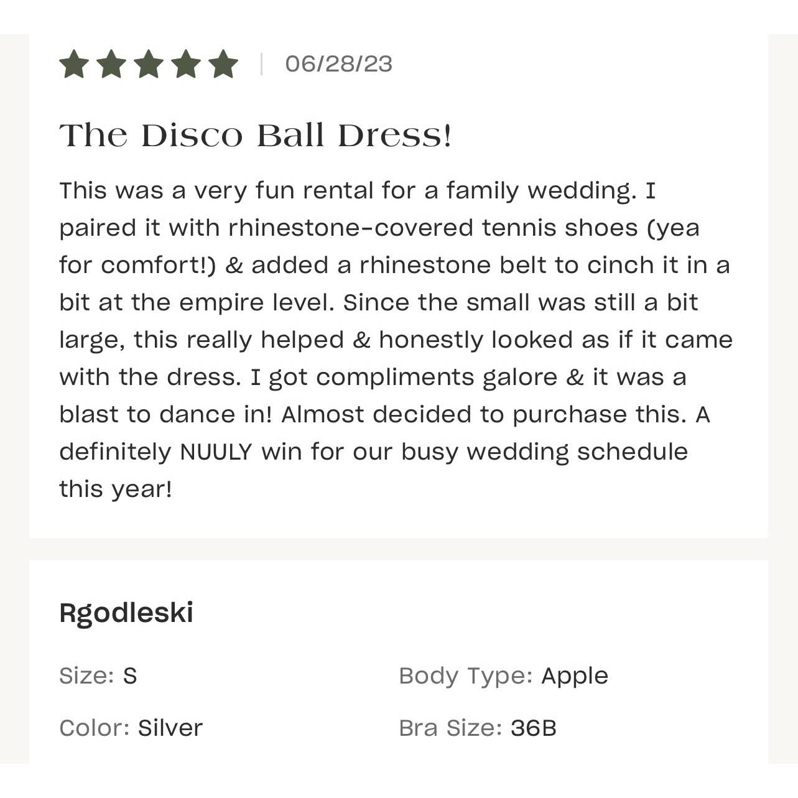The image size is (798, 798).
Task: Click the 'Body Type:' label
Action: (466, 675)
